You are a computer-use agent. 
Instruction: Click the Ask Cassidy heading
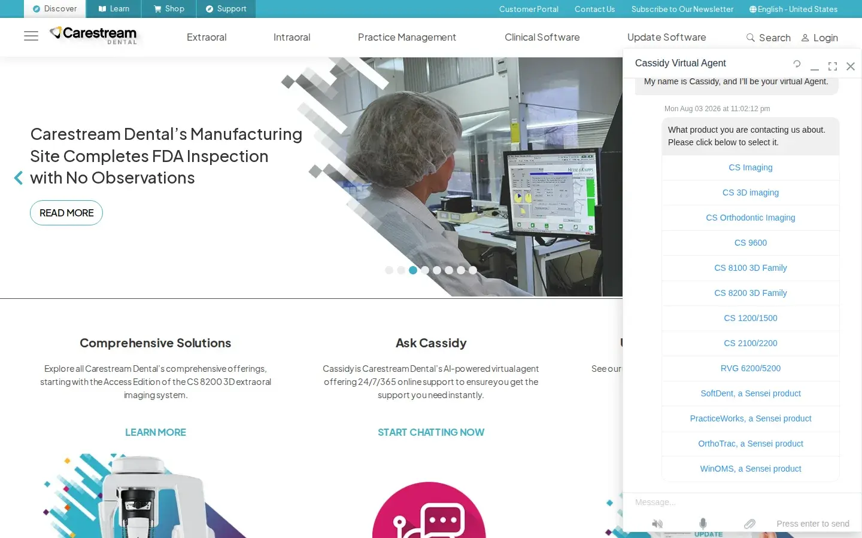tap(431, 343)
